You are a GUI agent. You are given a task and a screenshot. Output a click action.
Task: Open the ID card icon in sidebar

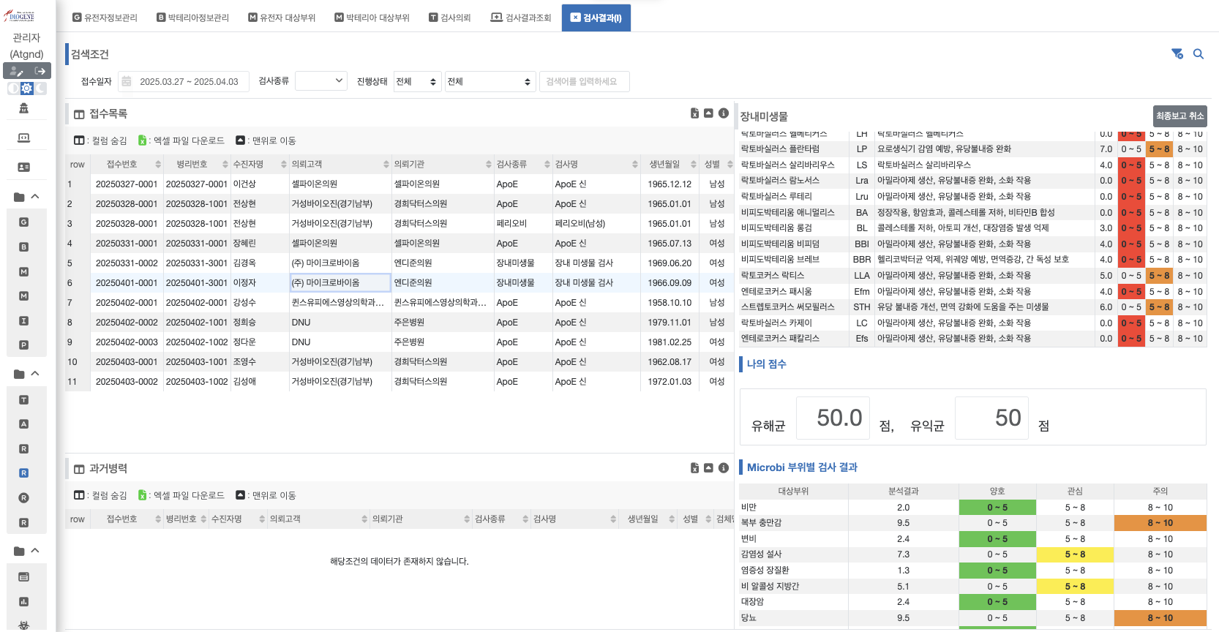(23, 168)
